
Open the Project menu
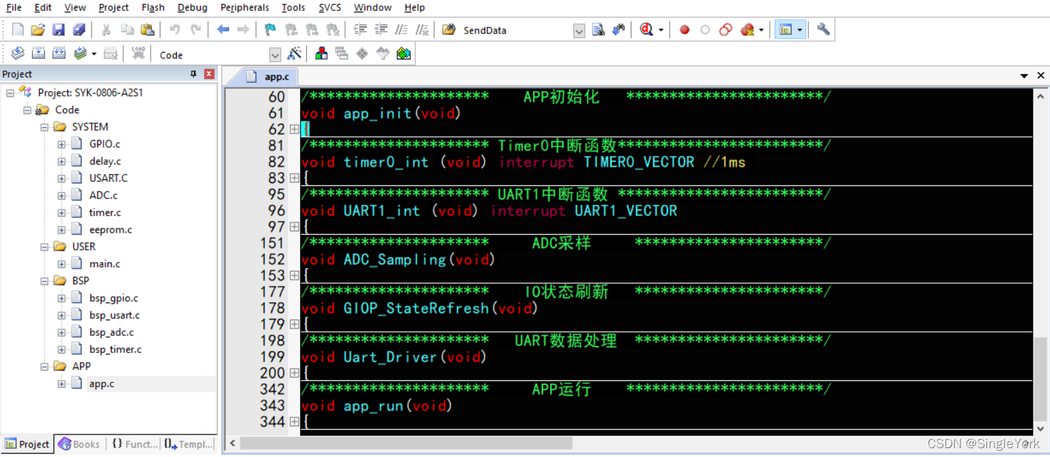tap(114, 8)
